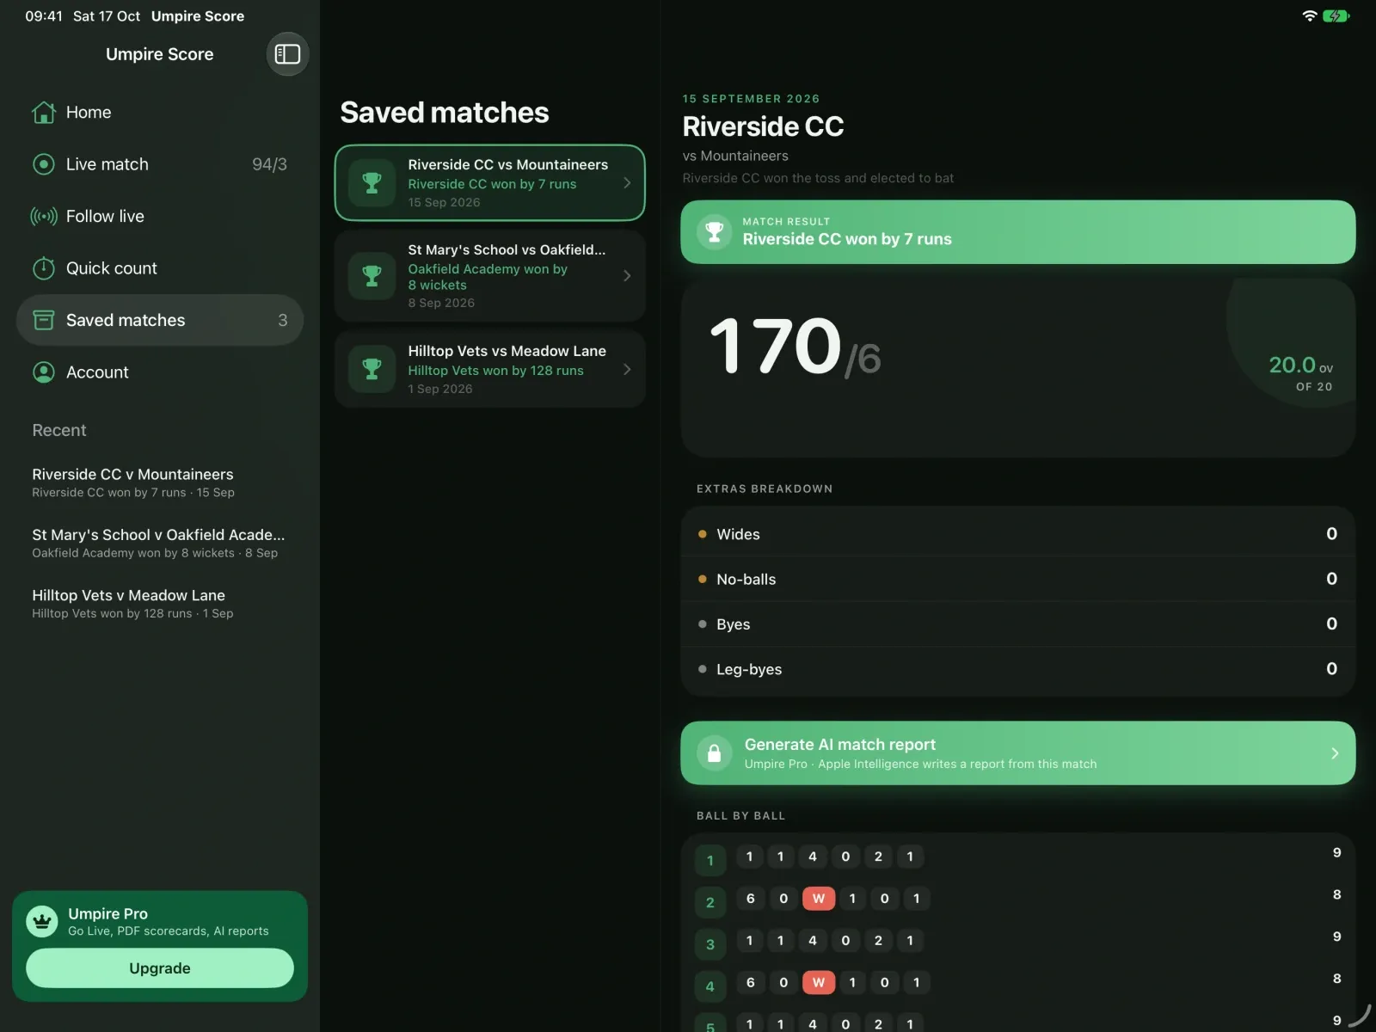Click the toss result text

tap(818, 178)
